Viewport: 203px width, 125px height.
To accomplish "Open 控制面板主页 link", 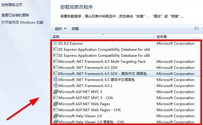I will tap(12, 5).
